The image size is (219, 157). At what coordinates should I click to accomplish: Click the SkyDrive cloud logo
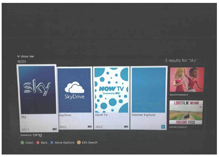[x=75, y=87]
